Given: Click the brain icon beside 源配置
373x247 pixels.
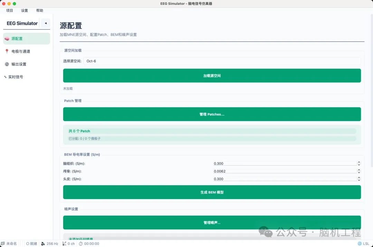Looking at the screenshot, I should point(7,39).
